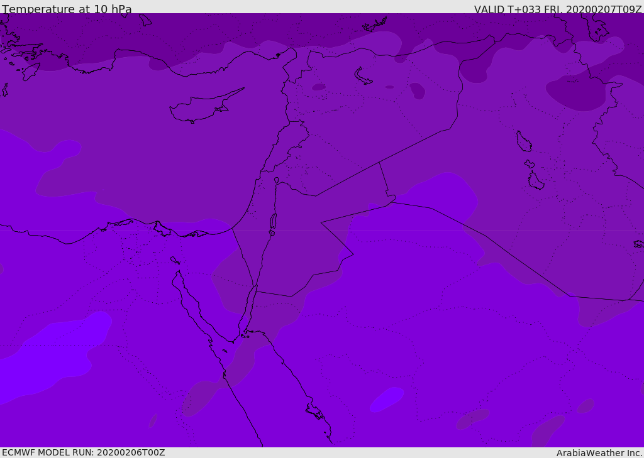Image resolution: width=644 pixels, height=458 pixels.
Task: Click the larger northern lake in central Iraq
Action: coord(523,141)
